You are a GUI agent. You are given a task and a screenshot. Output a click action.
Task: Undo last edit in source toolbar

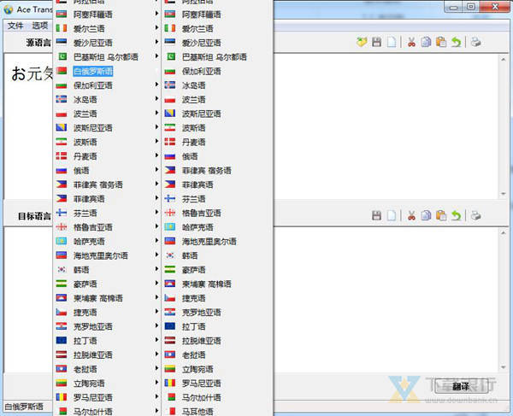[x=457, y=42]
